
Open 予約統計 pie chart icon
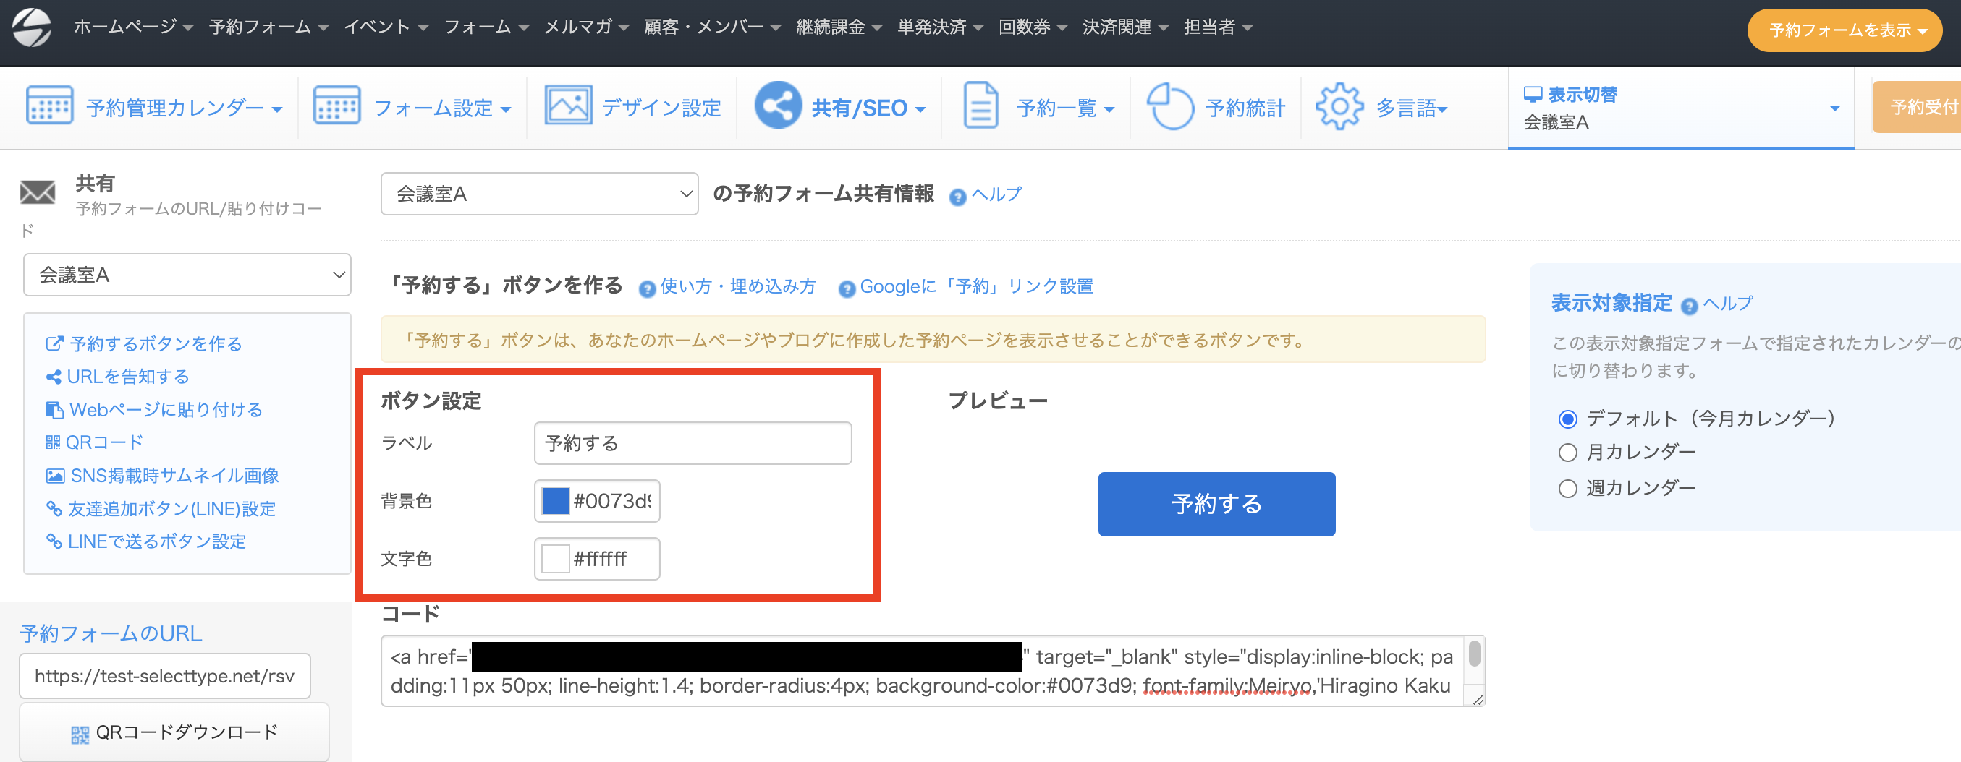tap(1169, 106)
